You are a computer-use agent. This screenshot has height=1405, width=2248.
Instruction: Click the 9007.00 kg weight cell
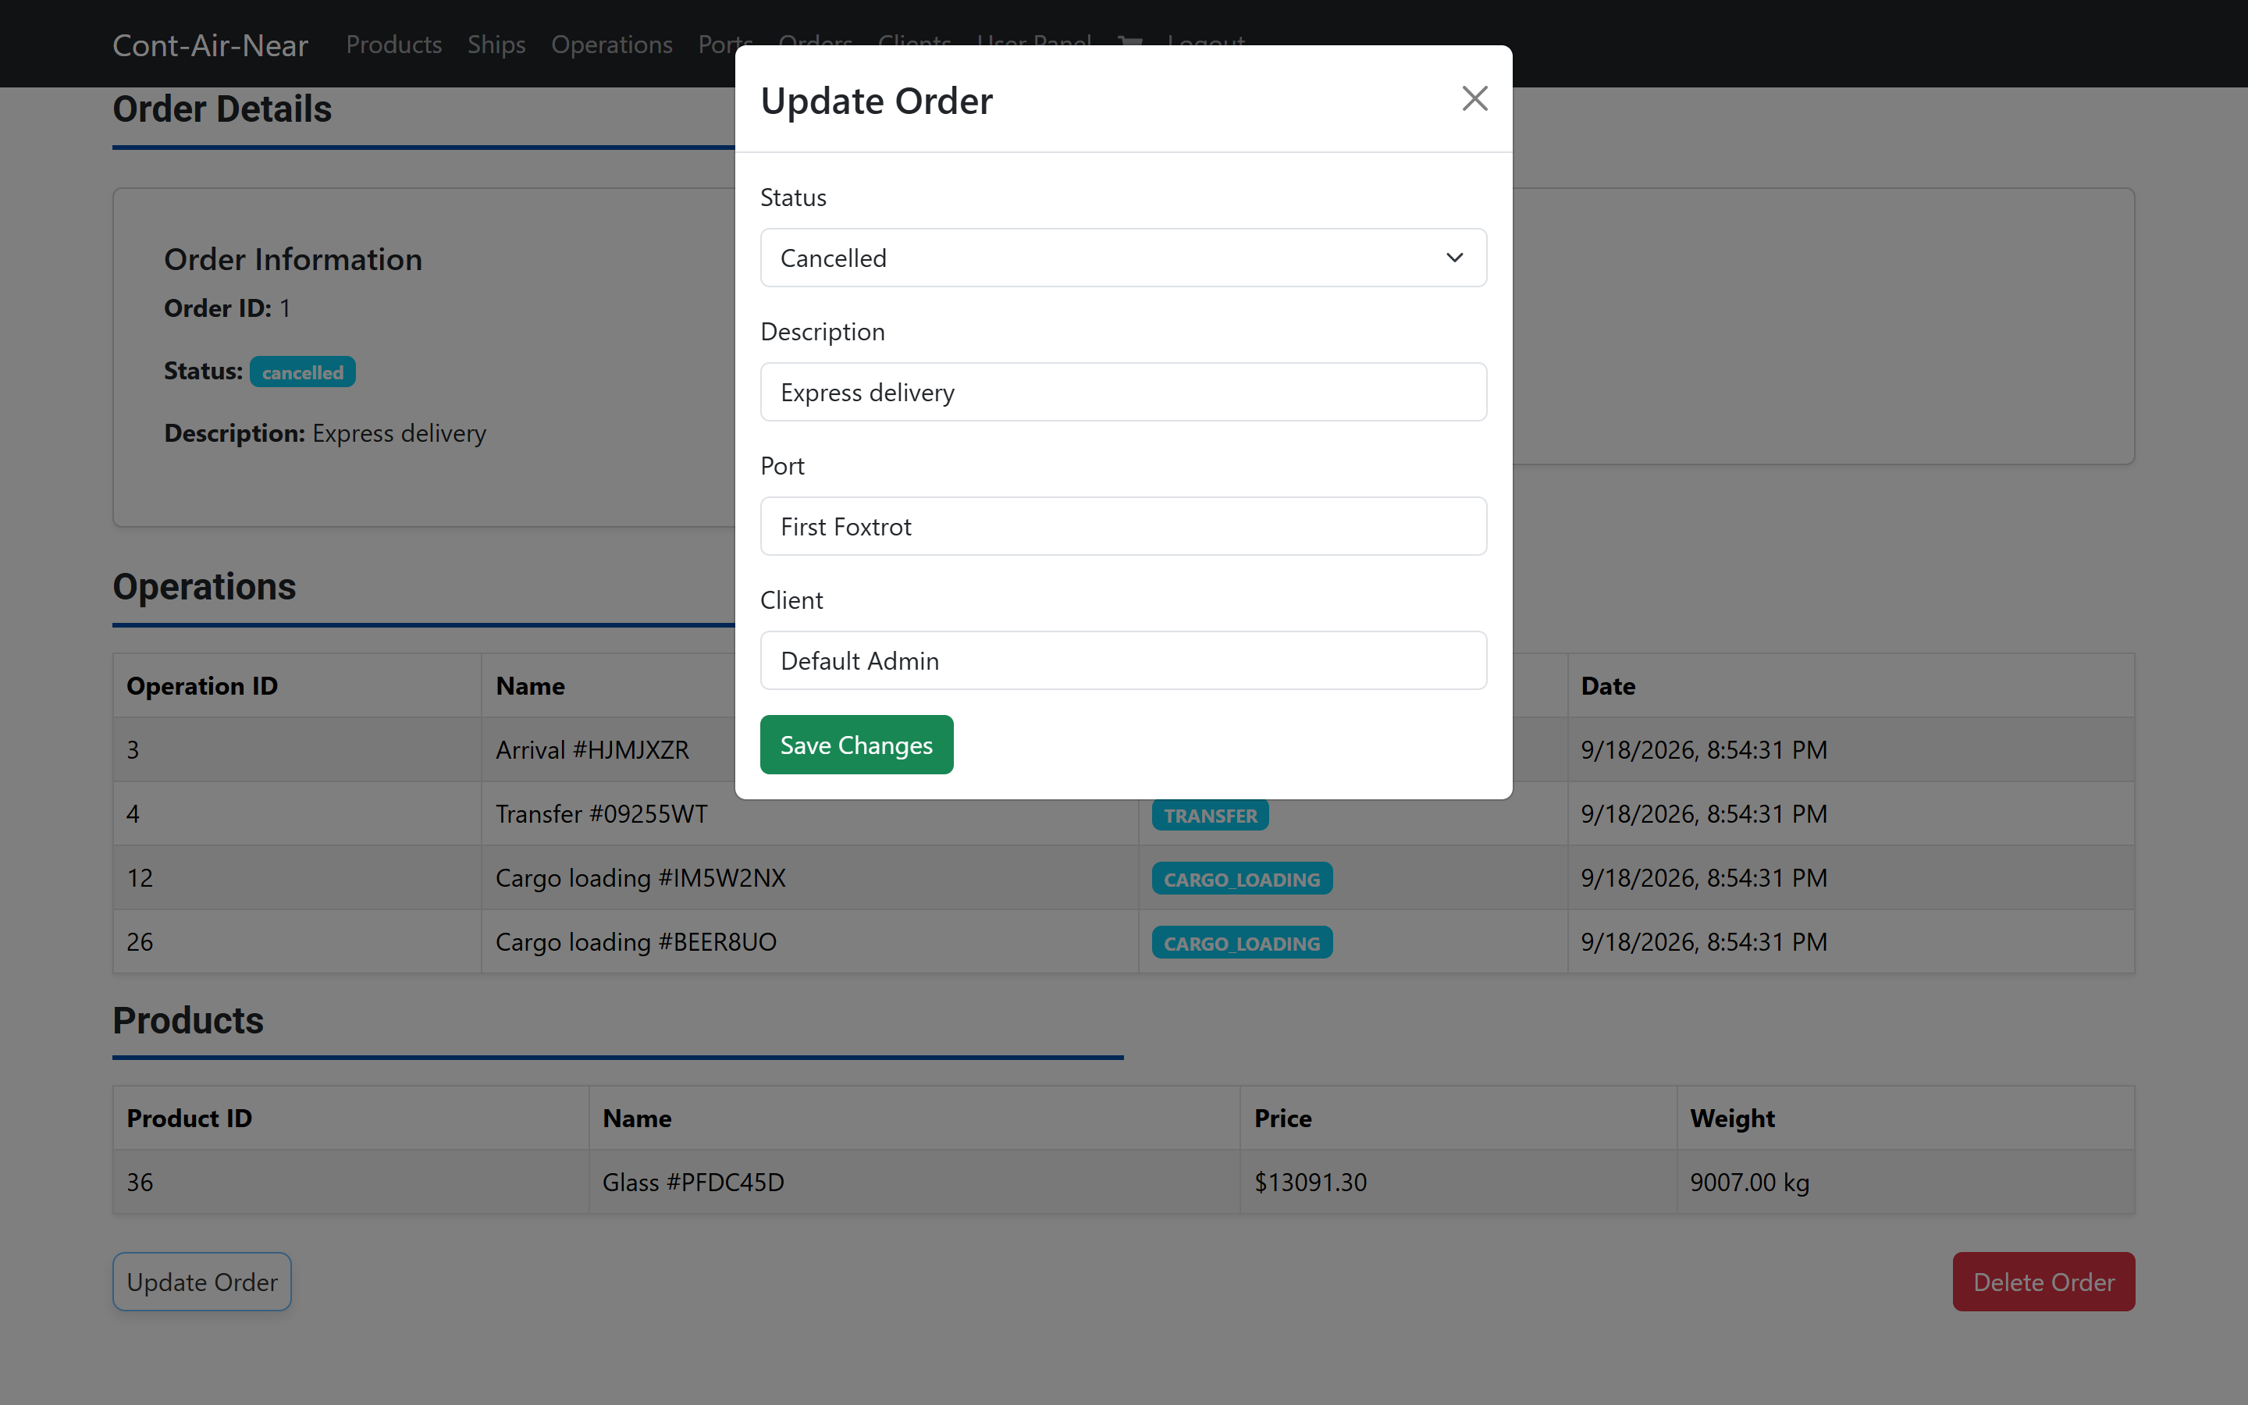point(1905,1182)
